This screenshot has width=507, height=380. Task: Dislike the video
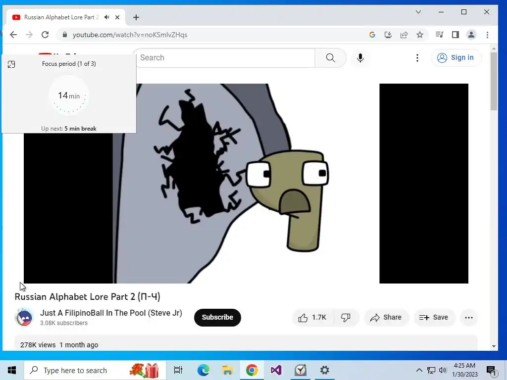point(346,318)
